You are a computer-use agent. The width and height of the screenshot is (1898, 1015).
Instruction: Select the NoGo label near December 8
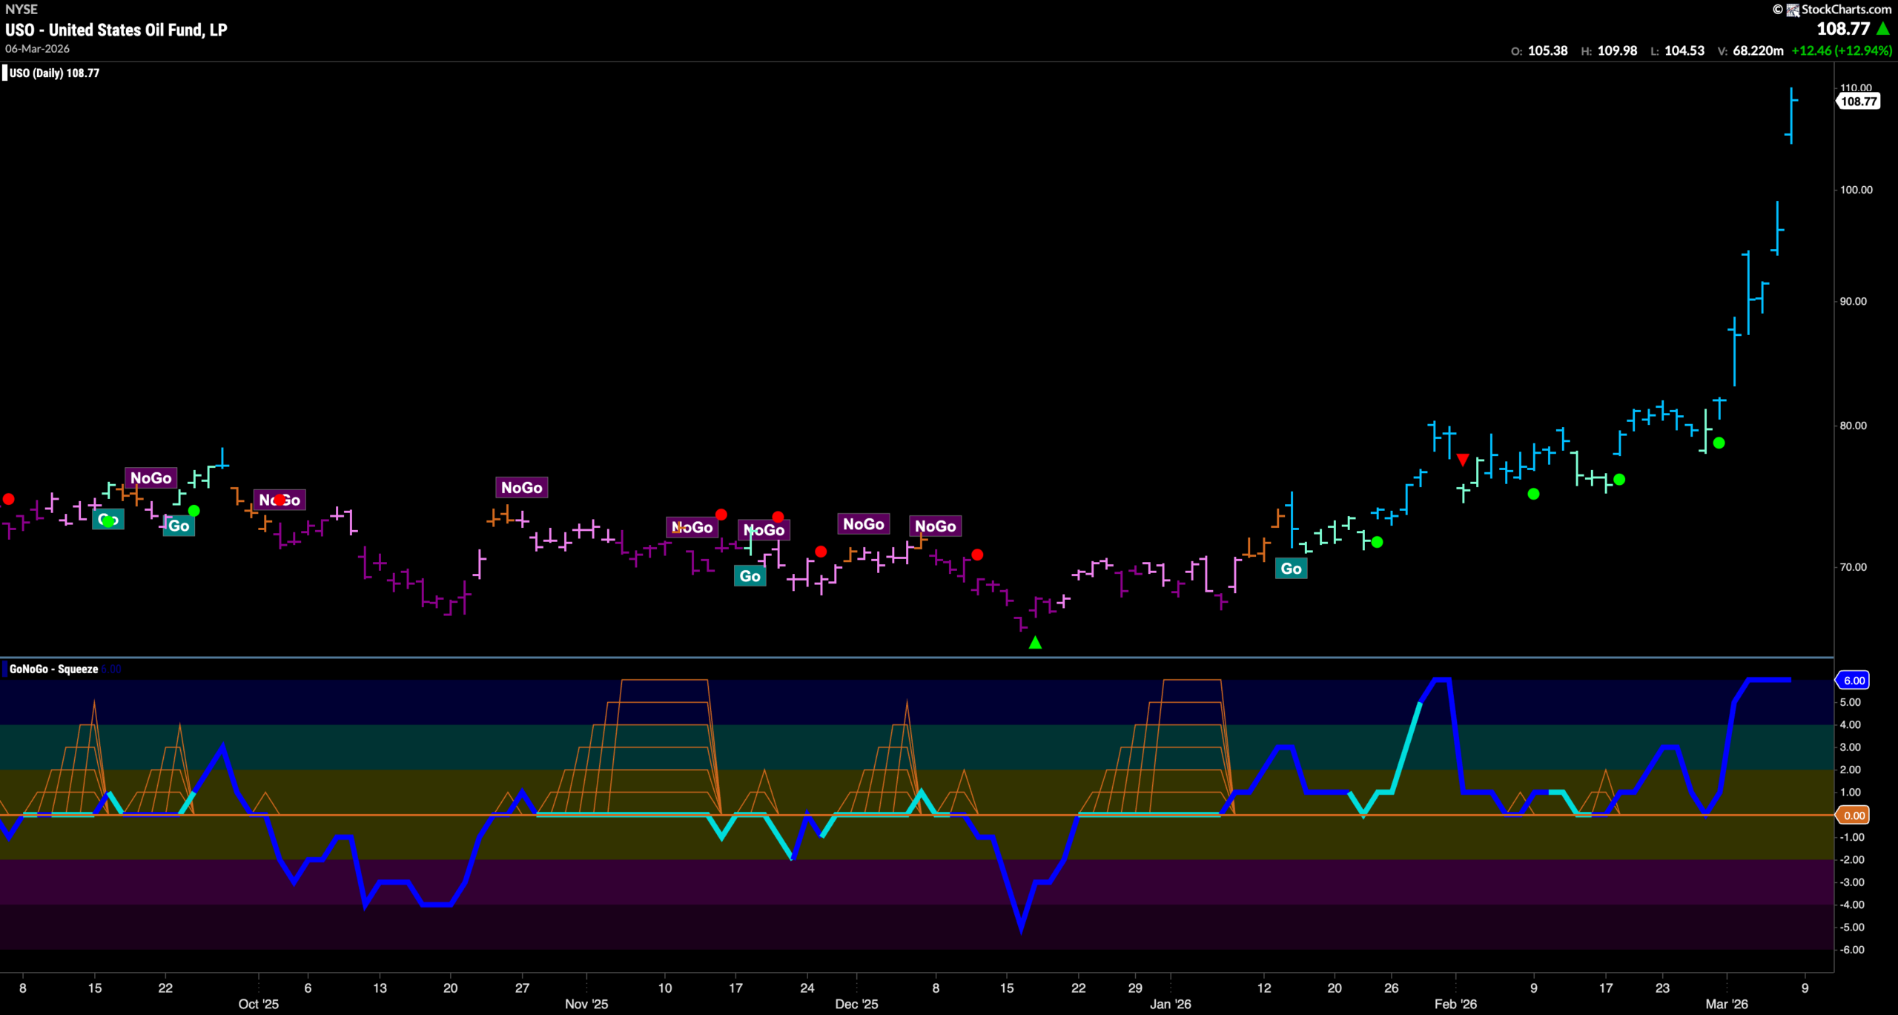pyautogui.click(x=936, y=526)
